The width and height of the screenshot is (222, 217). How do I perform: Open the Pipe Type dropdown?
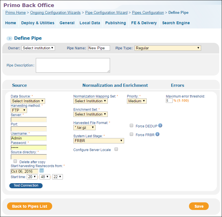pos(168,48)
